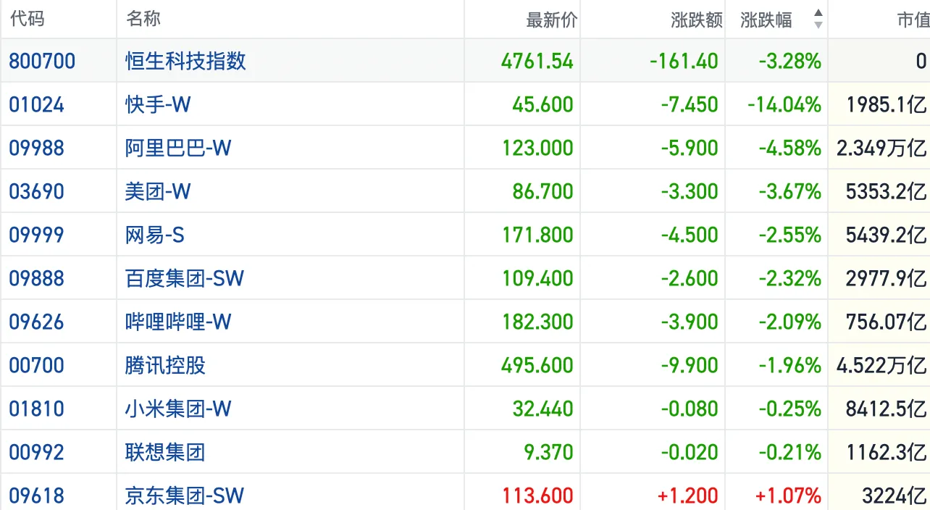
Task: Sort by 涨跌额 column header
Action: tap(696, 20)
